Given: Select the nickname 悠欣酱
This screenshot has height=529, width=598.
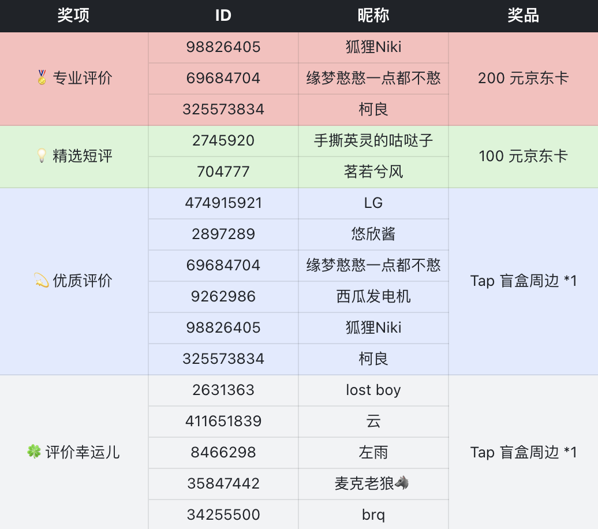Looking at the screenshot, I should point(373,234).
